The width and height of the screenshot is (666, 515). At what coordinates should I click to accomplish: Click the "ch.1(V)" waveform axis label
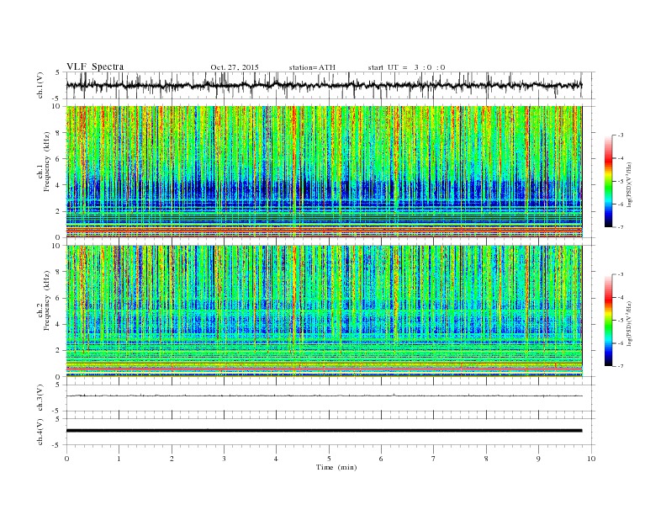coord(40,85)
